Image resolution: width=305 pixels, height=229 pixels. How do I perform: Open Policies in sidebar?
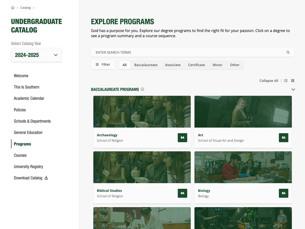tap(20, 110)
